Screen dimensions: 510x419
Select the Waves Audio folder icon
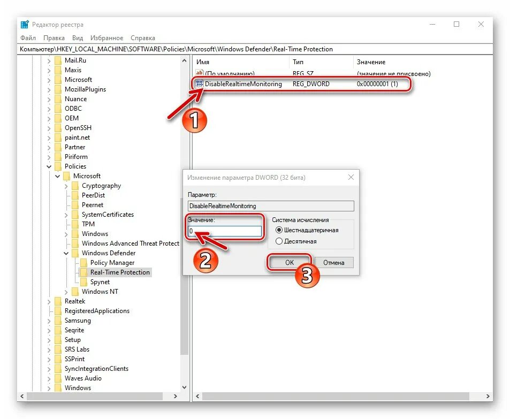coord(58,378)
